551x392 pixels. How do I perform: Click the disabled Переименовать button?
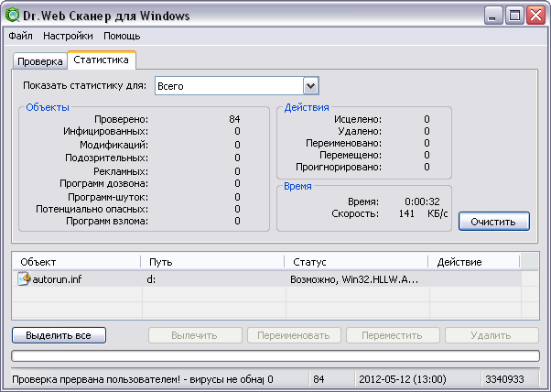(294, 335)
